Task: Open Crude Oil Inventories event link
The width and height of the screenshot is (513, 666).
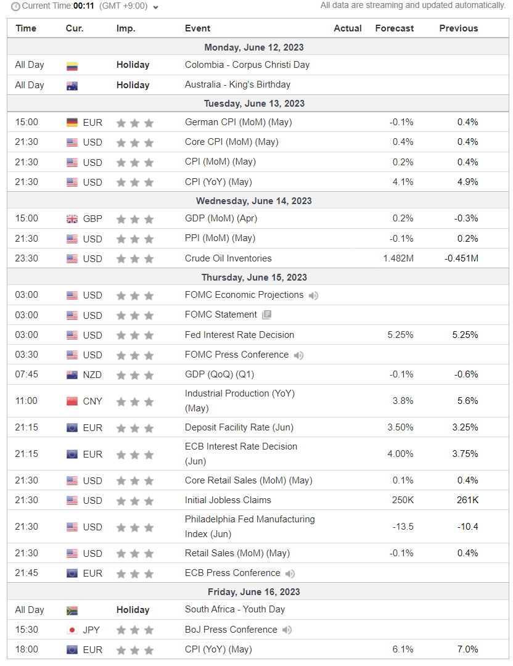Action: (x=228, y=258)
